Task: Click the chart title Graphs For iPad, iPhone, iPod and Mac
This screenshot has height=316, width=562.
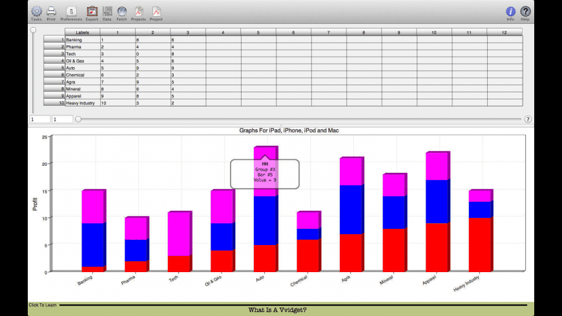Action: click(289, 131)
